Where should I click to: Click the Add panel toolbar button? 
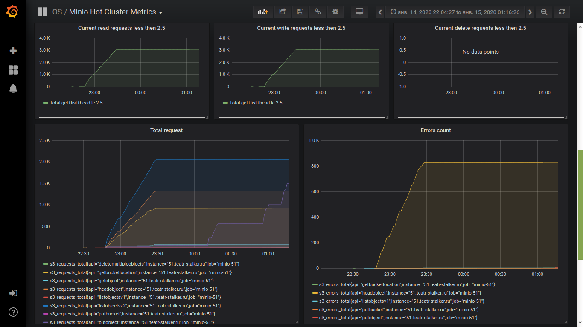[263, 12]
